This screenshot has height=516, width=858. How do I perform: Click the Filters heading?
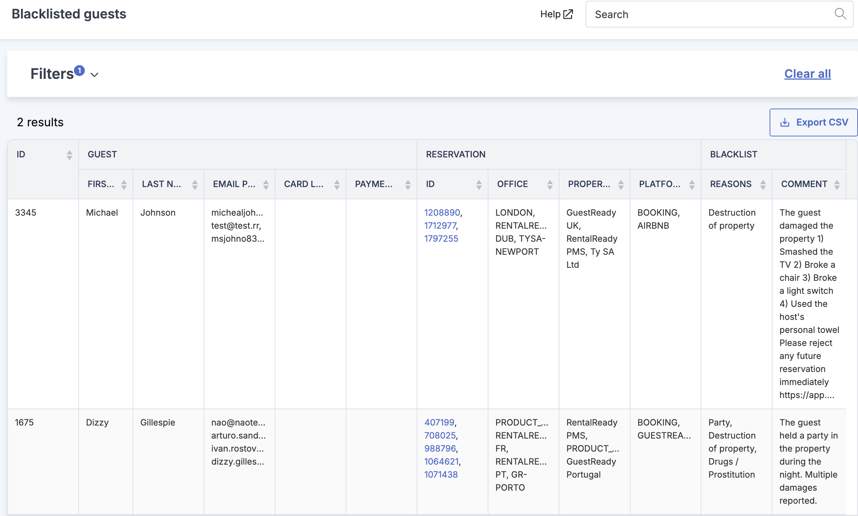coord(52,74)
